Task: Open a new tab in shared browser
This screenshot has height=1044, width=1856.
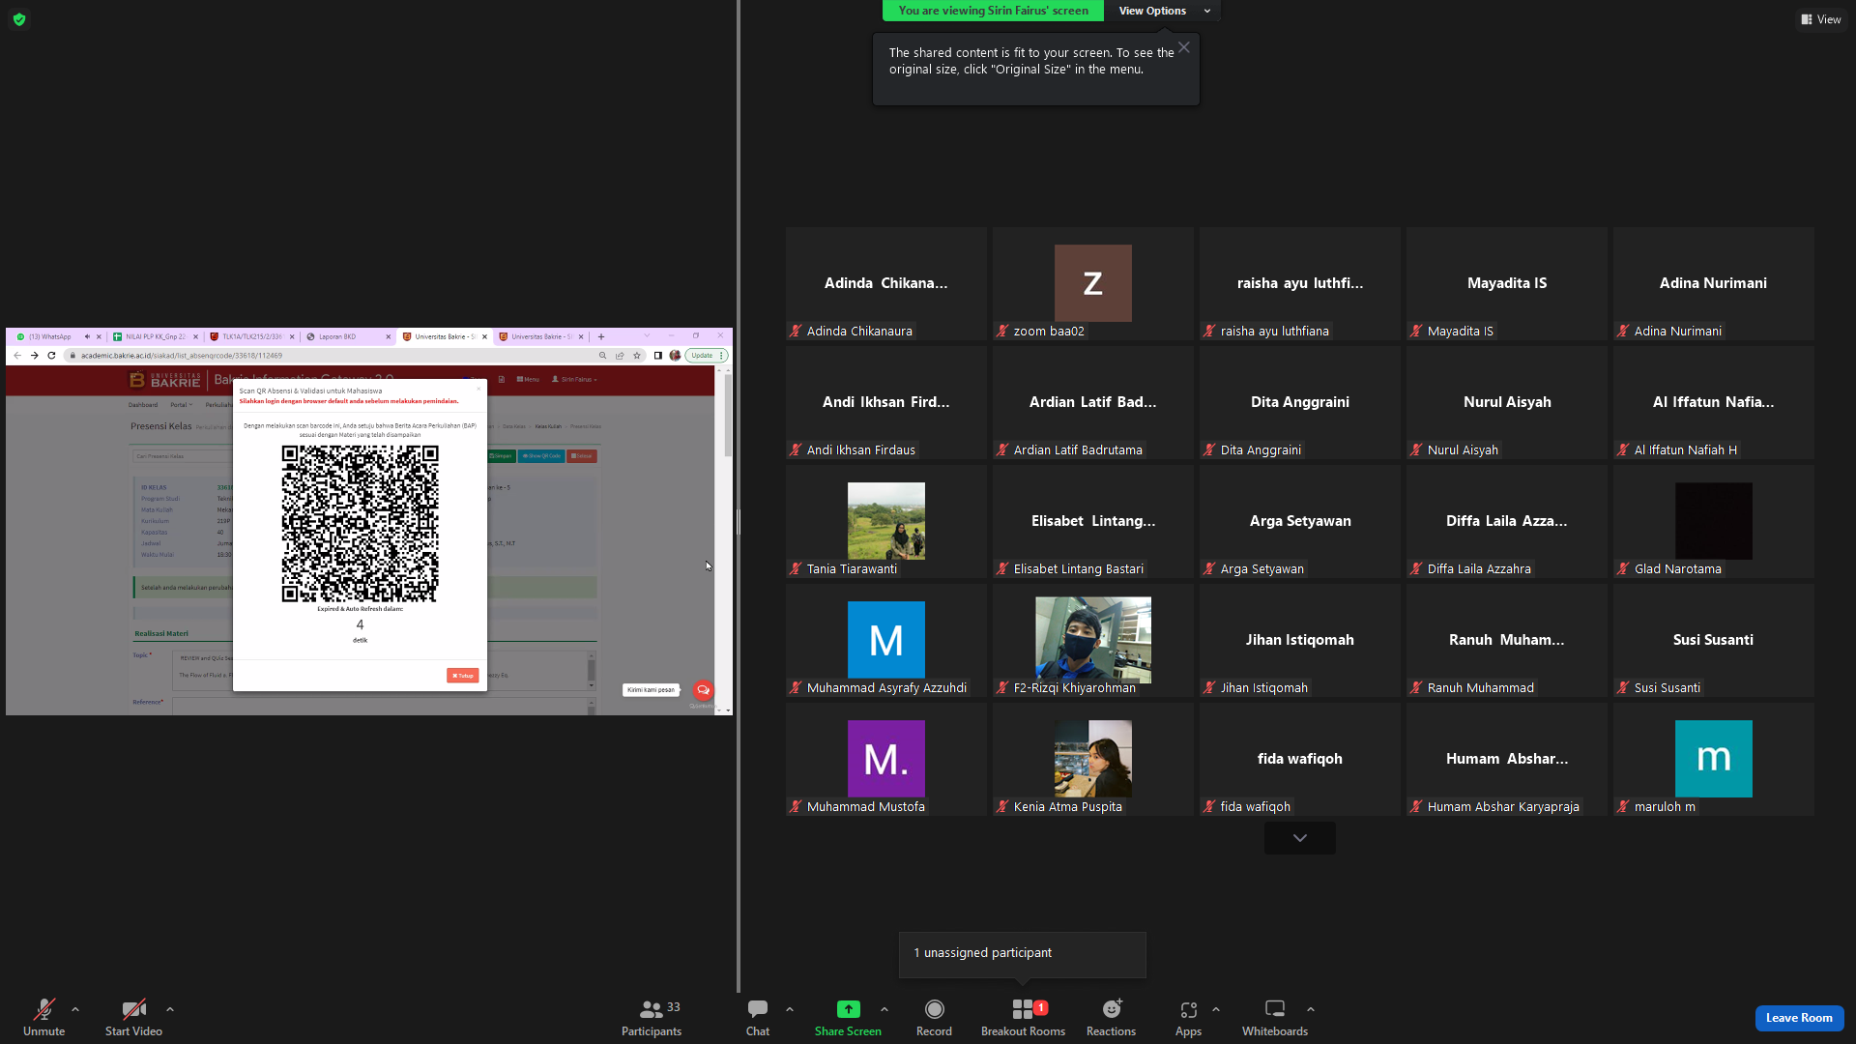Action: click(x=601, y=337)
